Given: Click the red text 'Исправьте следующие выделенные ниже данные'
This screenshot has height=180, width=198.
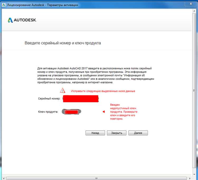Looking at the screenshot, I should point(103,91).
